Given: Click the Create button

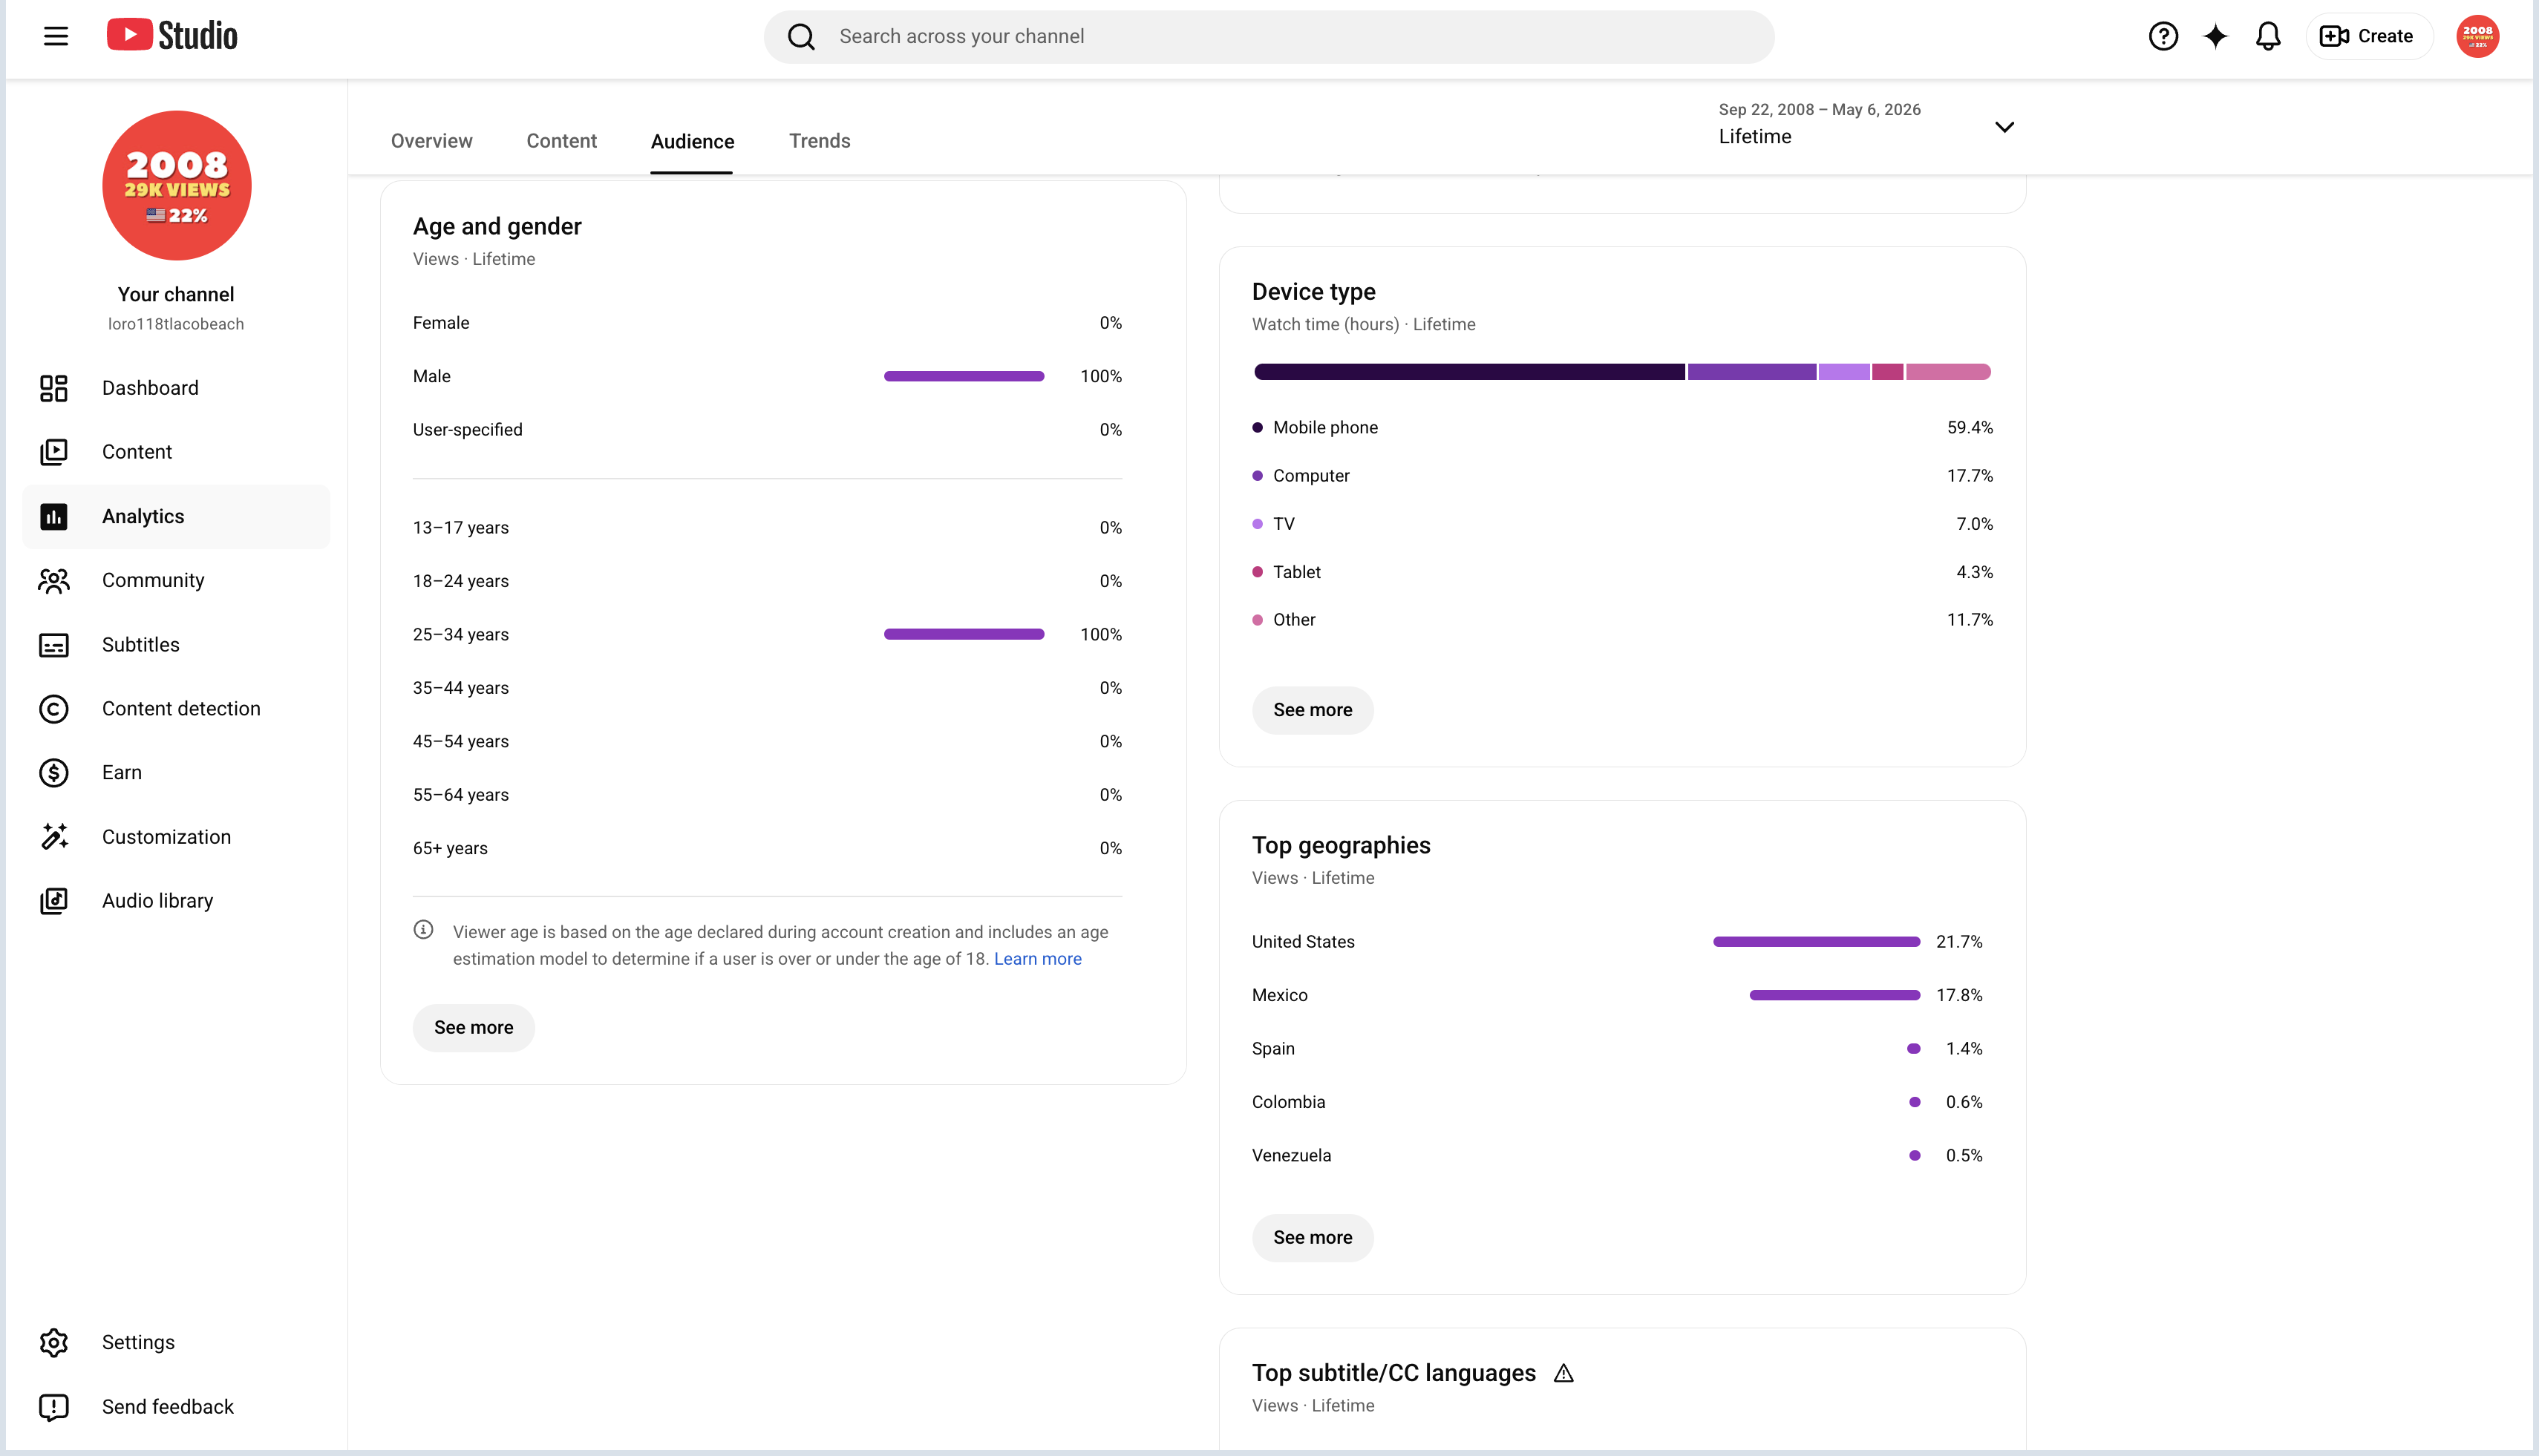Looking at the screenshot, I should [x=2368, y=36].
